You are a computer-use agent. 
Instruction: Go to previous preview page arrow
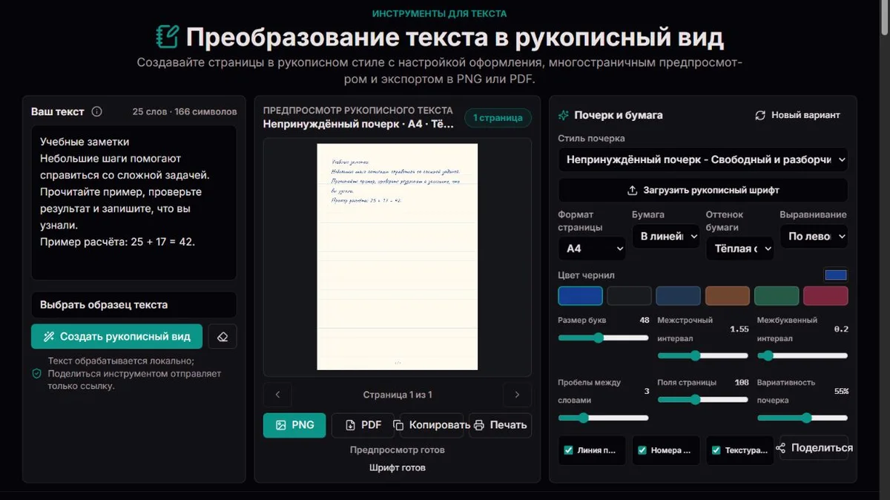point(277,395)
